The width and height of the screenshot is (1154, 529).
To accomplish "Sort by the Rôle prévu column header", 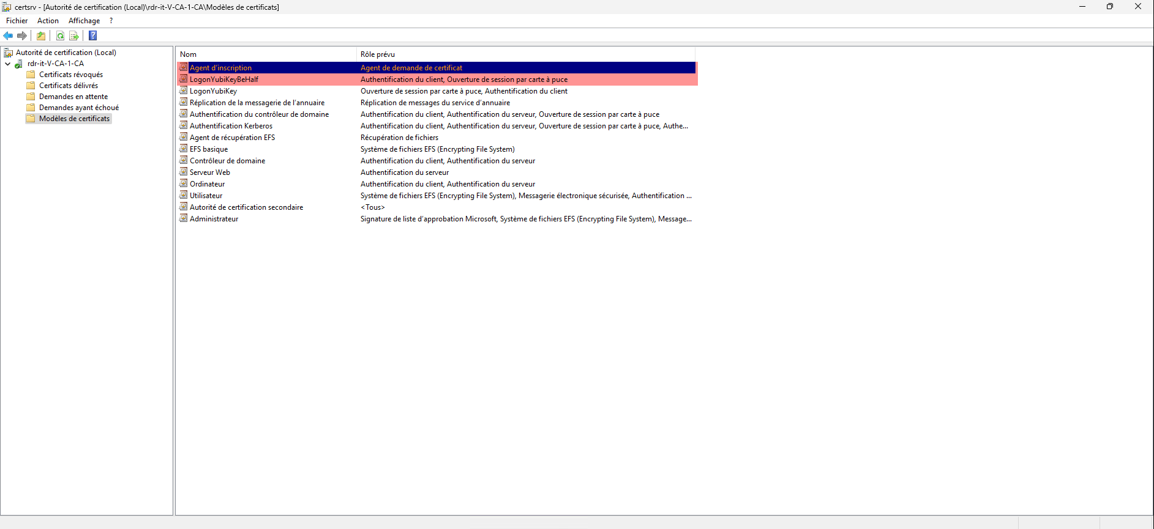I will (378, 54).
